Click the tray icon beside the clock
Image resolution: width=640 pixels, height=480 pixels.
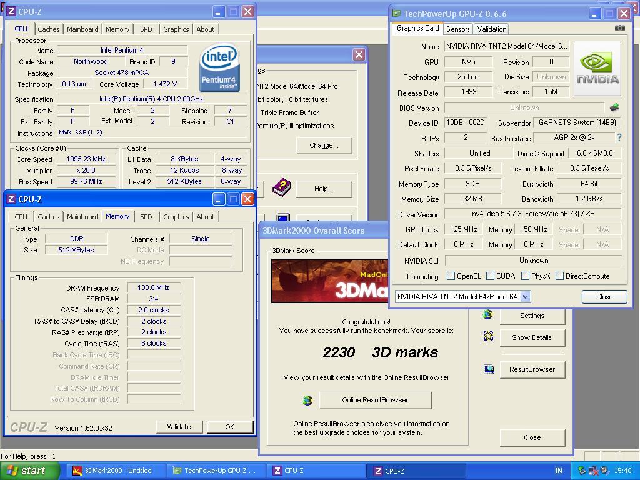pos(604,471)
